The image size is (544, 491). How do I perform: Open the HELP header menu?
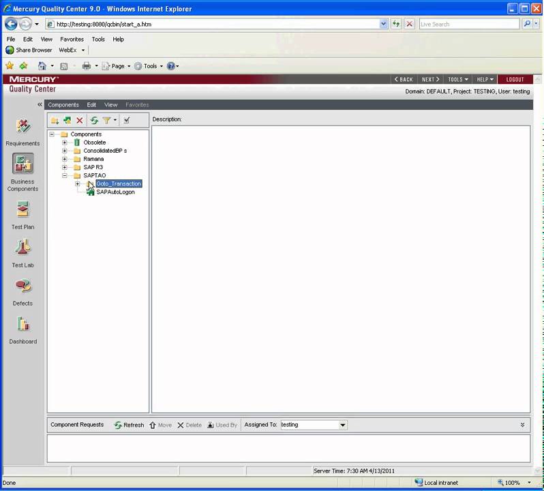tap(485, 80)
